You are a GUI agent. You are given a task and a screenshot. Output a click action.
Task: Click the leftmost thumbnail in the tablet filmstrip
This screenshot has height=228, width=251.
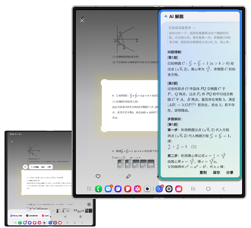pyautogui.click(x=121, y=164)
